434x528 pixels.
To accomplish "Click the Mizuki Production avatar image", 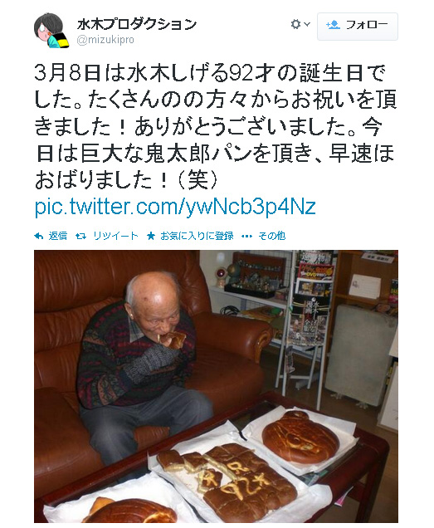I will pyautogui.click(x=51, y=31).
